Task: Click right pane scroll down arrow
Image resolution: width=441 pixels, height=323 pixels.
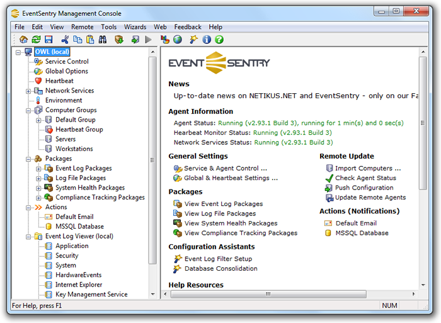Action: tap(423, 285)
